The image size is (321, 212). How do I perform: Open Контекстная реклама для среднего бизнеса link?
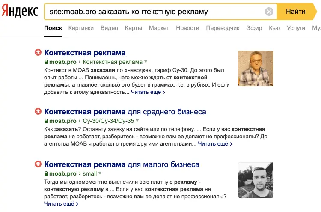click(125, 112)
